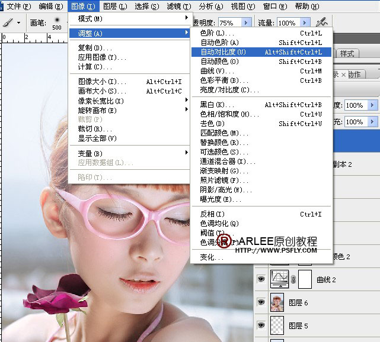Choose 裁切(R)... menu entry
This screenshot has height=342, width=380.
pos(129,129)
